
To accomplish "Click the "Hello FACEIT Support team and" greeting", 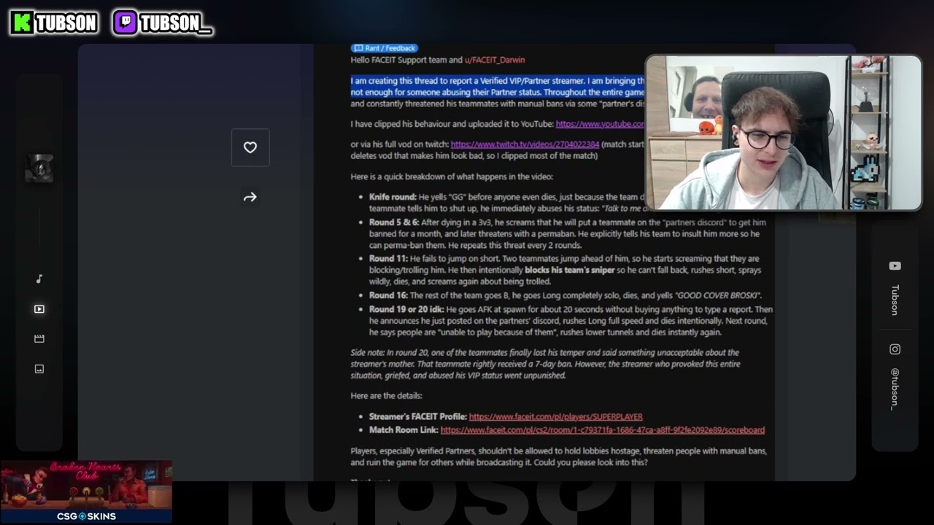I will pyautogui.click(x=406, y=60).
